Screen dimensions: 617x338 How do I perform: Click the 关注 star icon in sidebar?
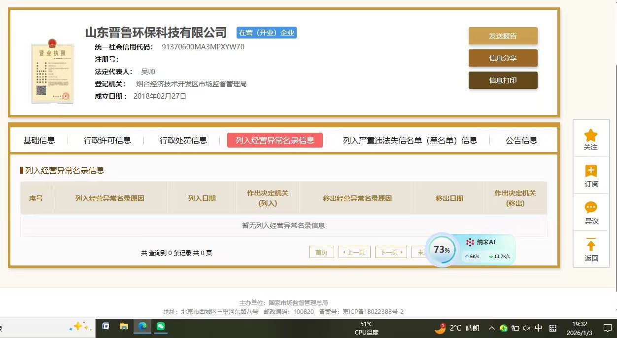tap(590, 135)
